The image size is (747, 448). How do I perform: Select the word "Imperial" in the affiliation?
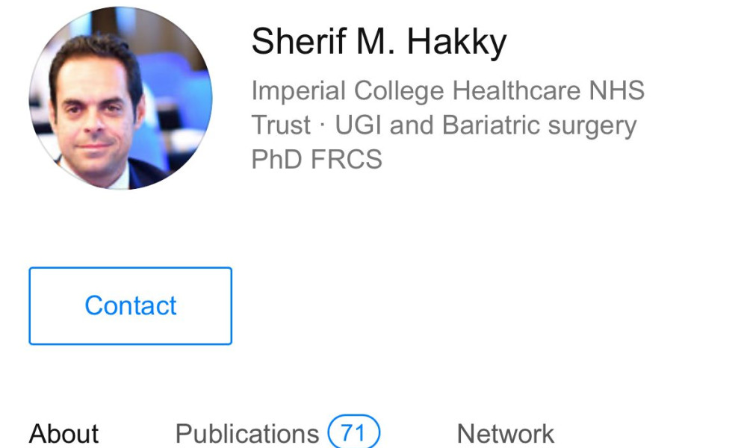[x=298, y=91]
